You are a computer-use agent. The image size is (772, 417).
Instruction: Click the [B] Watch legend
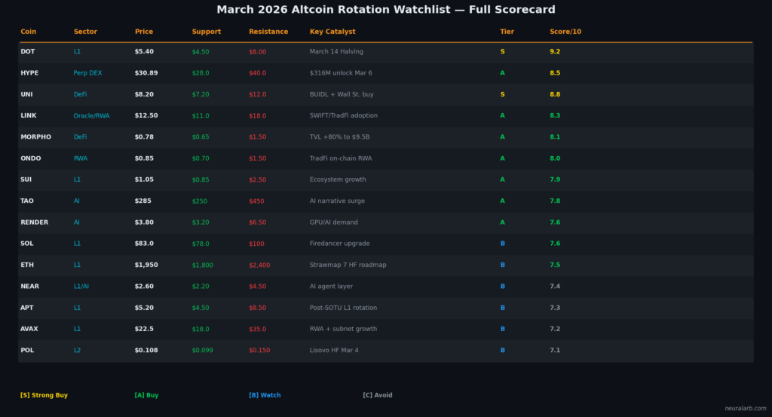(265, 395)
